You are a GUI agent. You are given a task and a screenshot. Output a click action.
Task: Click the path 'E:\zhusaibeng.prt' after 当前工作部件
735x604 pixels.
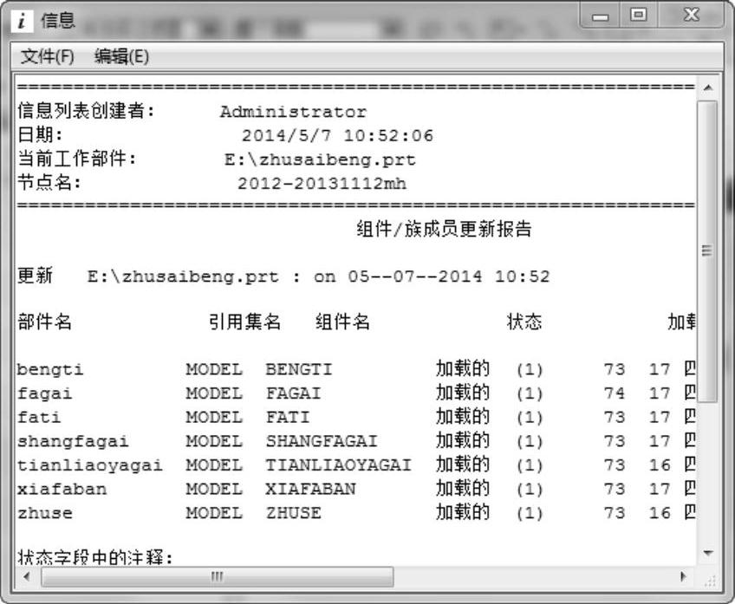[x=320, y=159]
